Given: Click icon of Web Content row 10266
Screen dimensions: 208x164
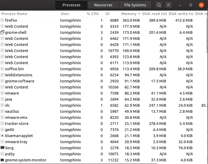Looking at the screenshot, I should point(2,87).
